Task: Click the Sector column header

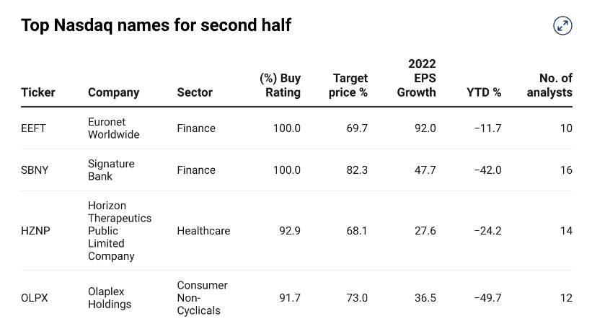Action: coord(195,92)
